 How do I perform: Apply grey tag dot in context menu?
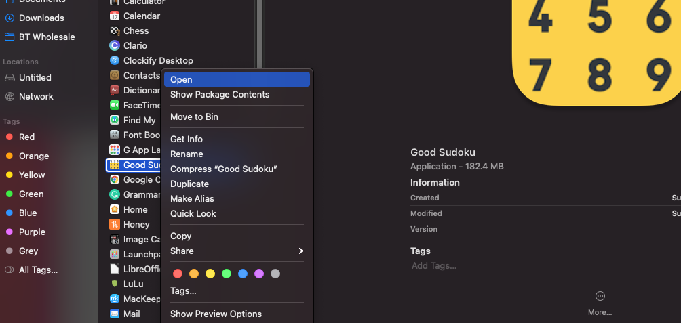click(x=275, y=274)
